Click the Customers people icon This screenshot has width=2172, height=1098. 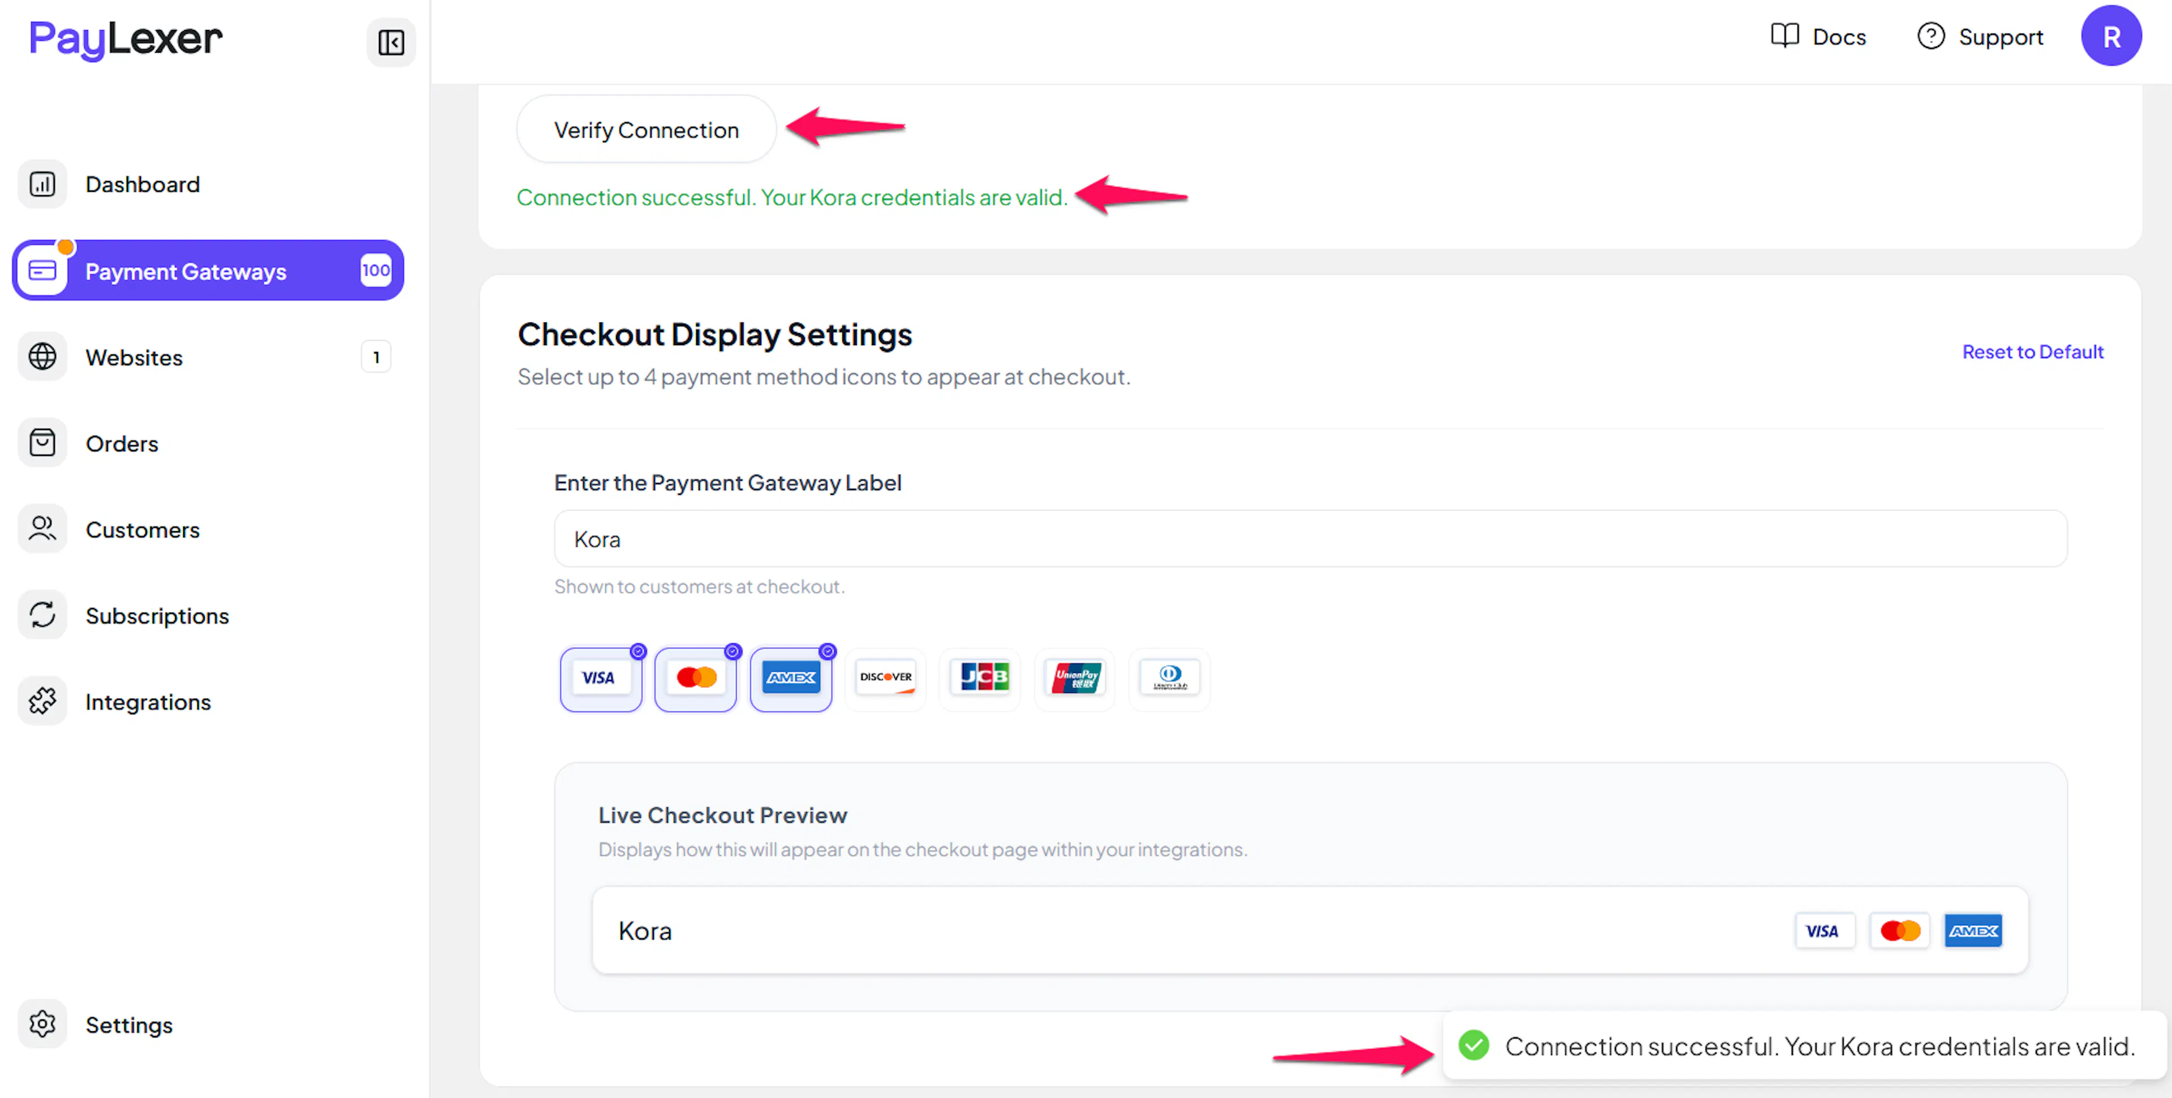click(x=42, y=529)
